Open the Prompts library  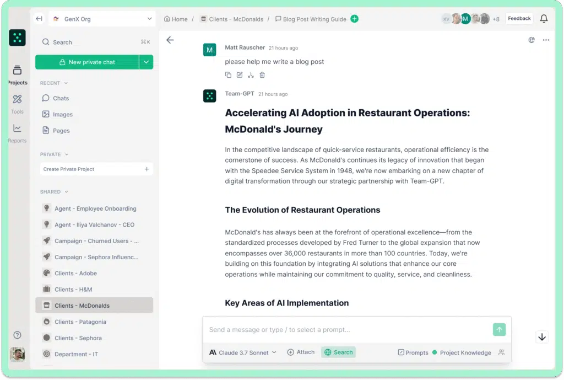[413, 352]
